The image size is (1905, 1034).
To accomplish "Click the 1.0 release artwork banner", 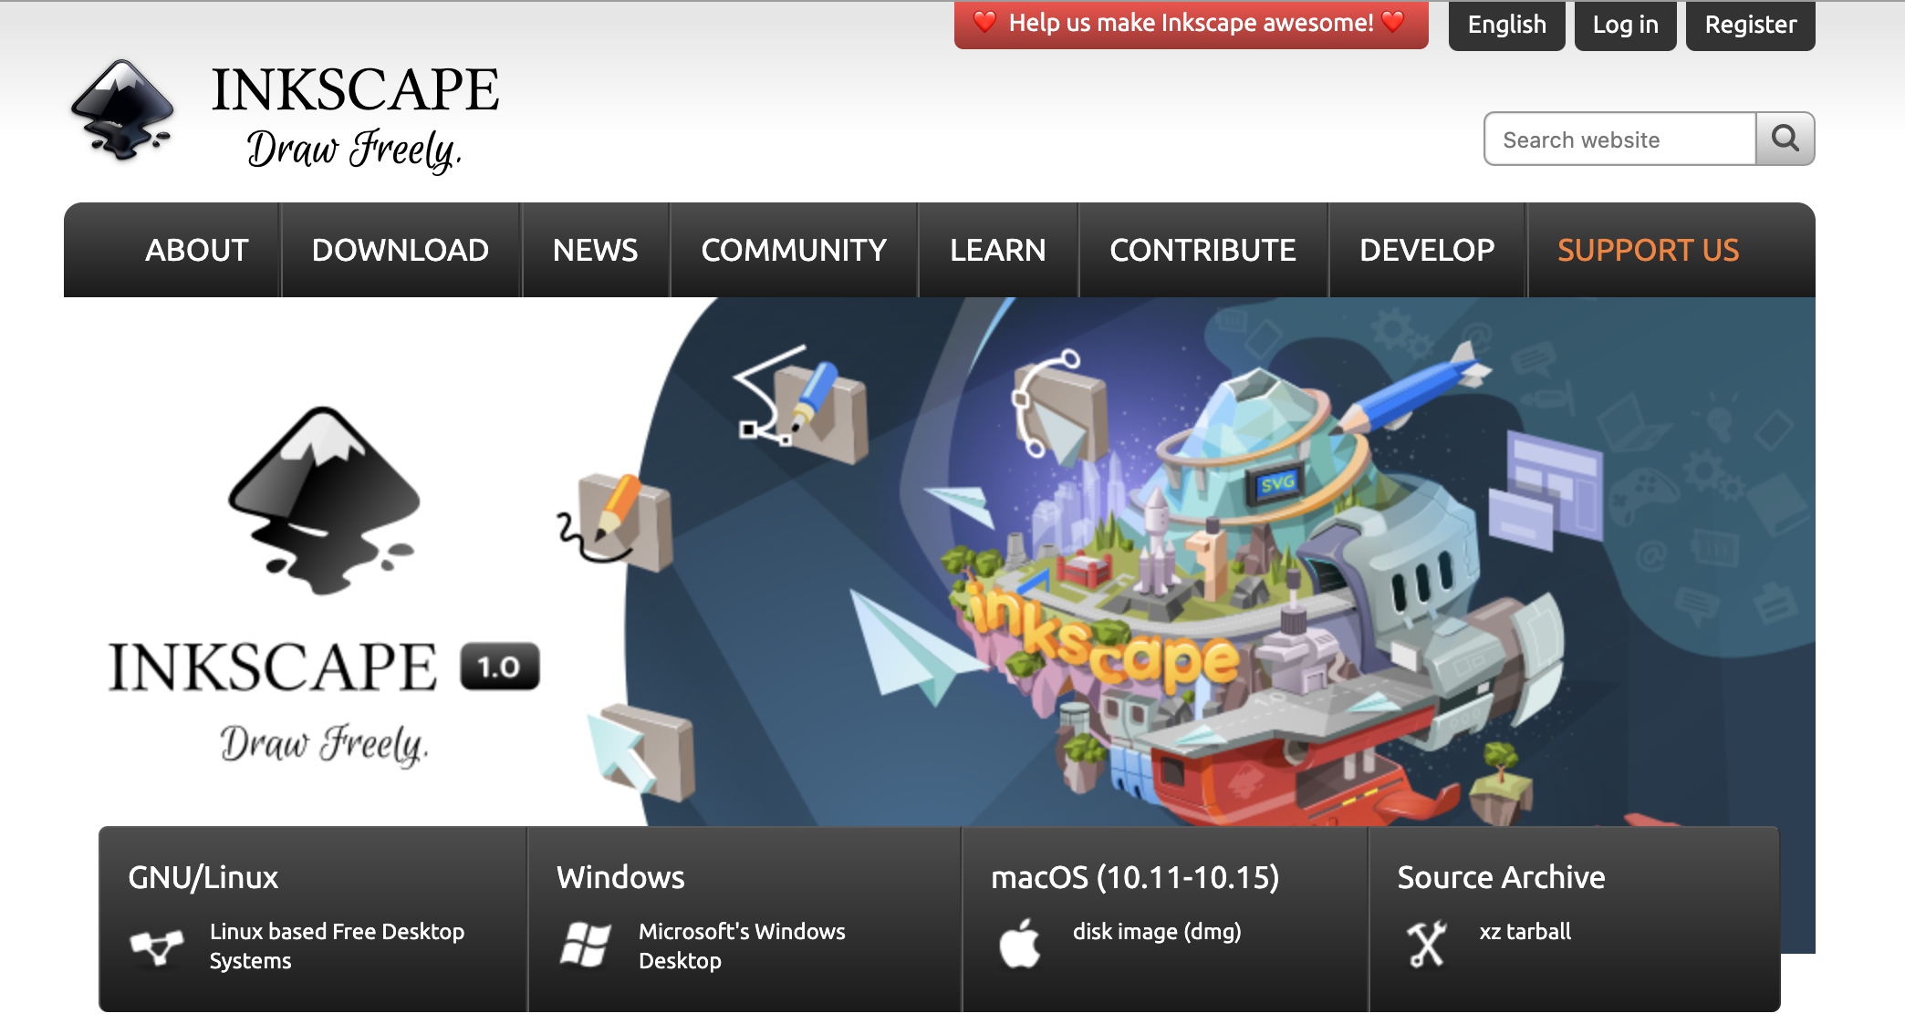I will [x=1186, y=565].
